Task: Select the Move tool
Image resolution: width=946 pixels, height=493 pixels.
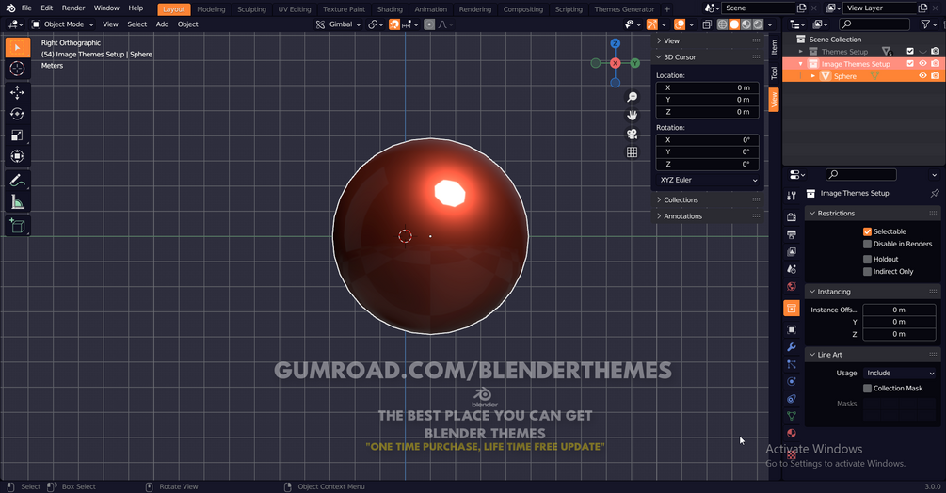Action: coord(18,92)
